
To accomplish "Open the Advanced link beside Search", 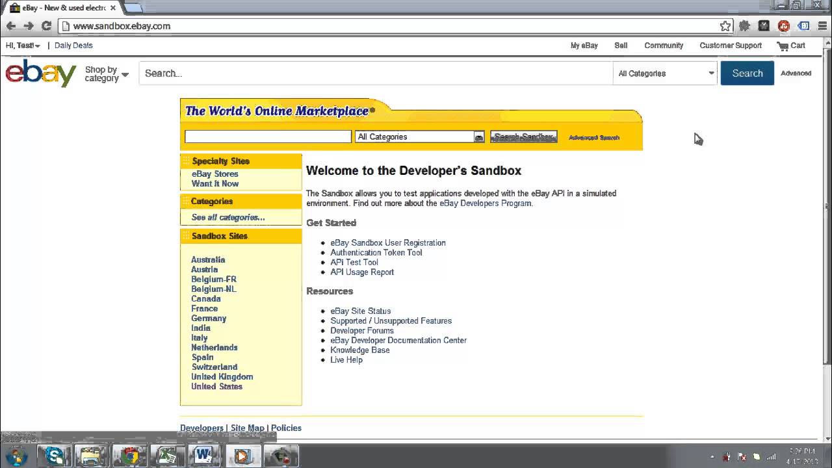I will [x=796, y=73].
